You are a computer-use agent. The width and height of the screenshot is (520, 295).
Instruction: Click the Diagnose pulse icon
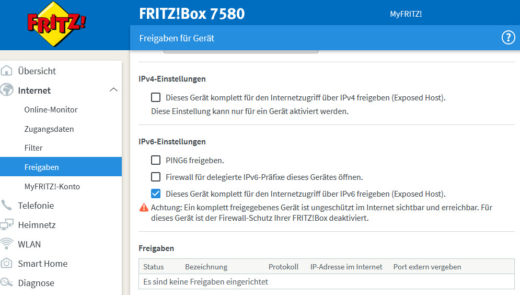[x=7, y=282]
